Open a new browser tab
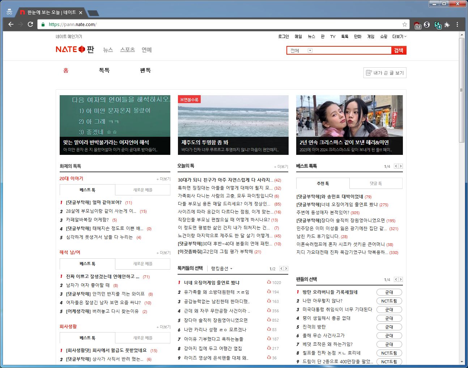468x368 pixels. tap(93, 13)
